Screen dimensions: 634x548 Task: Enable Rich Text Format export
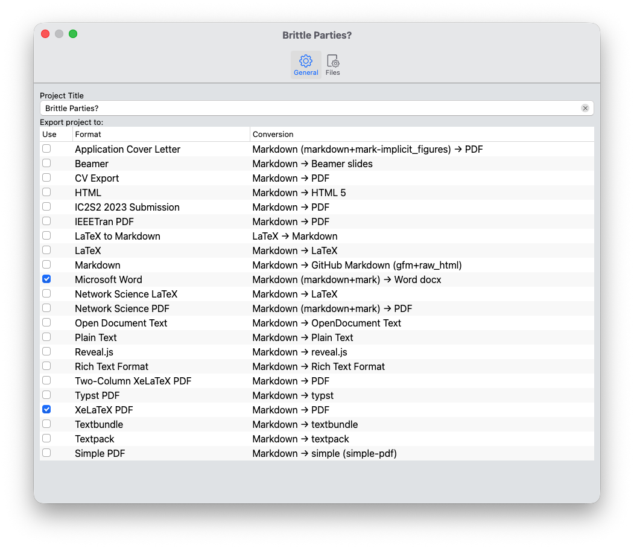46,366
